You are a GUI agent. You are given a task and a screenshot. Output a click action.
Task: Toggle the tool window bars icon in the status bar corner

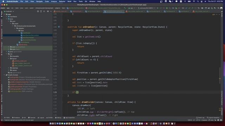(2, 120)
